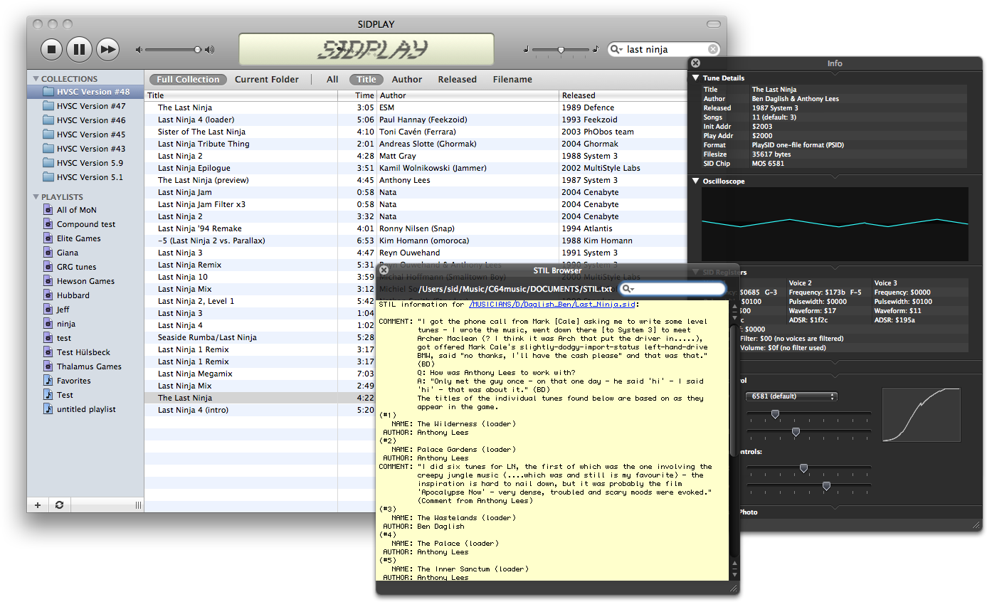Open the 'Hubbard' playlist icon
This screenshot has height=602, width=987.
pos(48,295)
